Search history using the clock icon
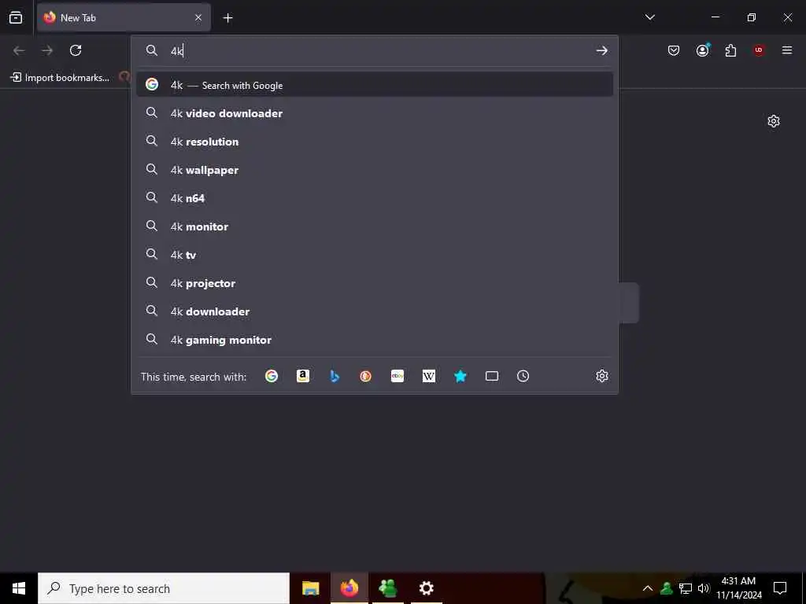 (x=523, y=376)
